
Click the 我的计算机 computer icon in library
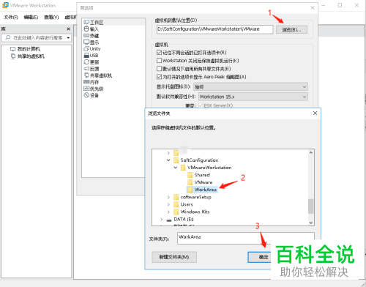pos(12,49)
